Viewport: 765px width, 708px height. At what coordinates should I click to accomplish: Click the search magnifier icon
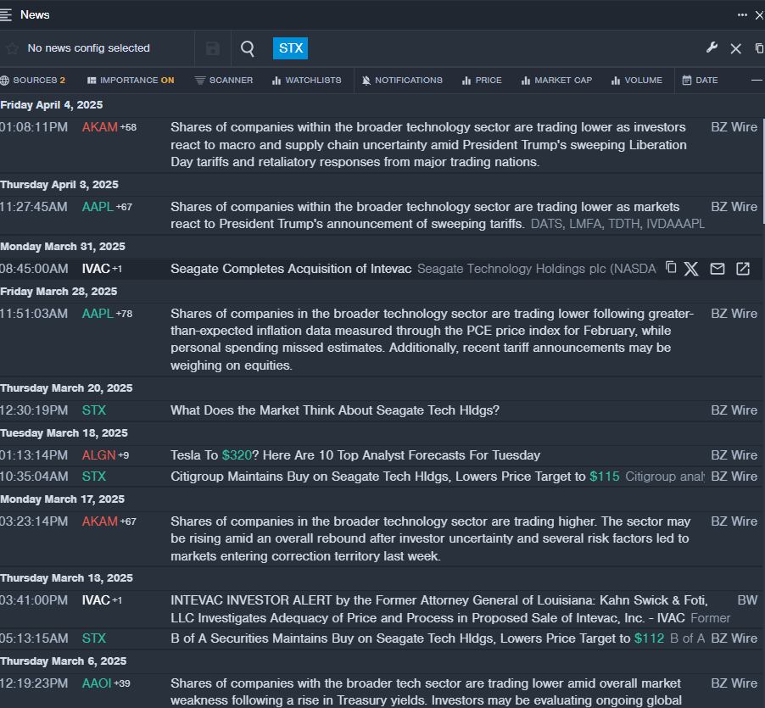tap(248, 48)
